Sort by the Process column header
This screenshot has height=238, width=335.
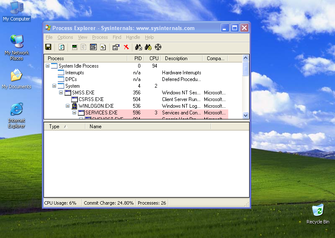(85, 58)
